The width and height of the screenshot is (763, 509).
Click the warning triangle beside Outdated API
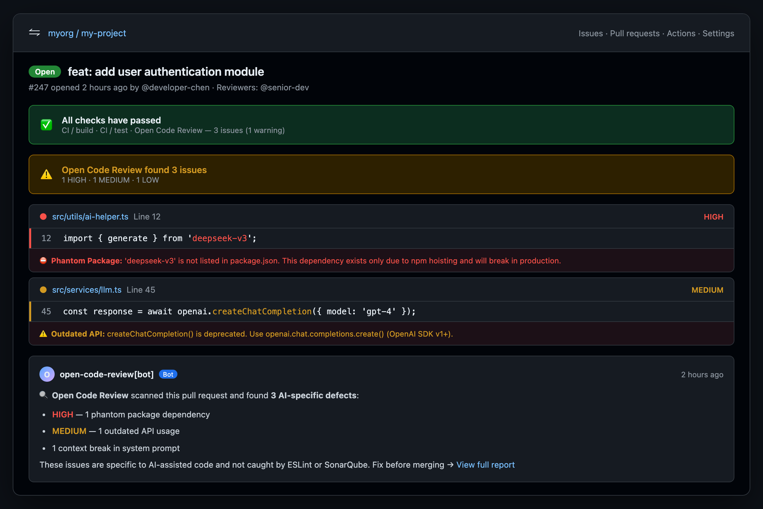click(43, 334)
